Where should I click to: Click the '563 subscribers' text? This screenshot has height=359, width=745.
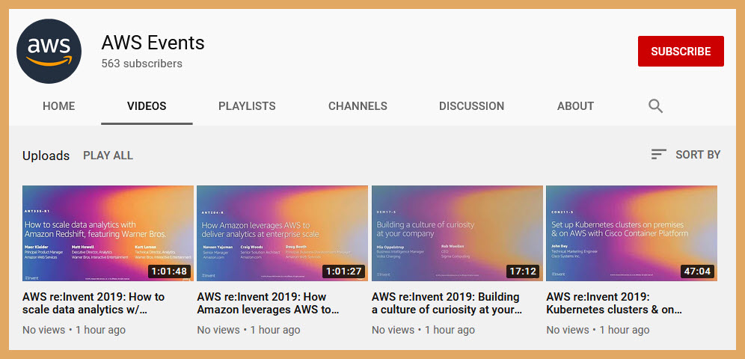point(141,64)
